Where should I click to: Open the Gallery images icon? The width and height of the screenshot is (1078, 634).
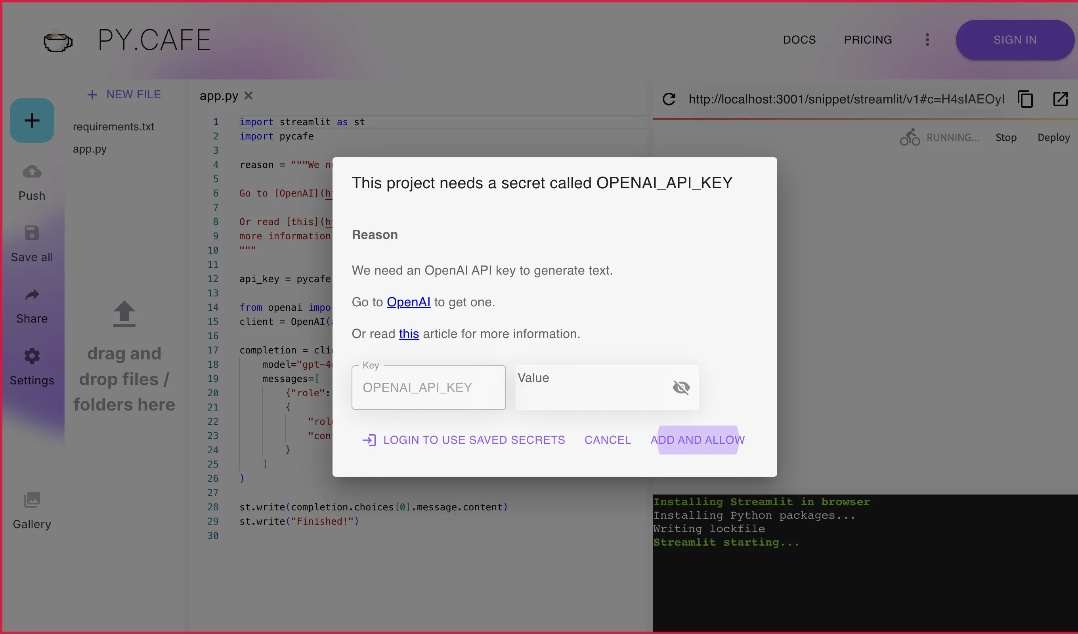pyautogui.click(x=32, y=500)
